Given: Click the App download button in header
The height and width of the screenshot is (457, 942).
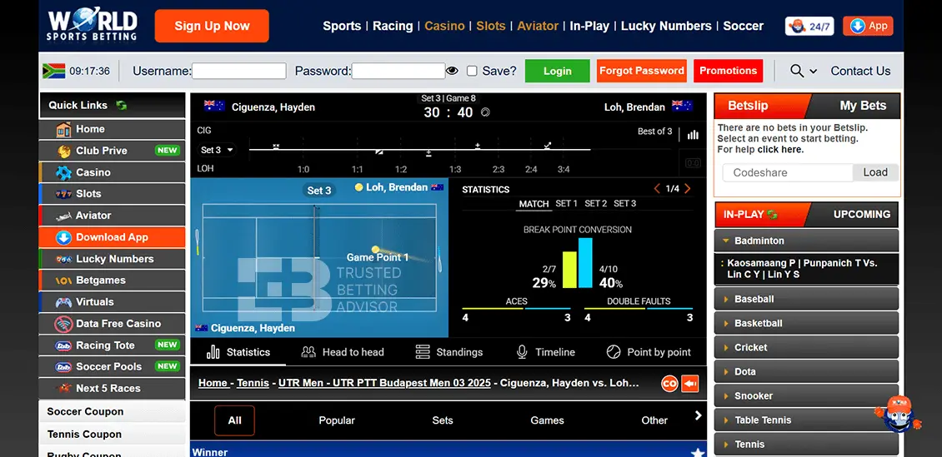Looking at the screenshot, I should tap(868, 26).
